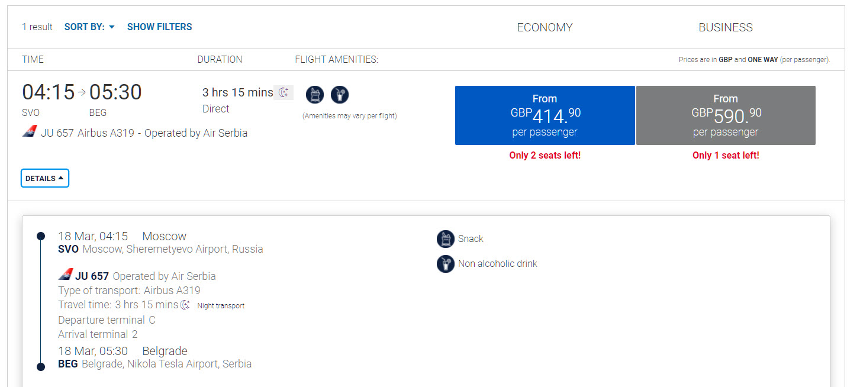The image size is (860, 387).
Task: Click SHOW FILTERS link
Action: [160, 27]
